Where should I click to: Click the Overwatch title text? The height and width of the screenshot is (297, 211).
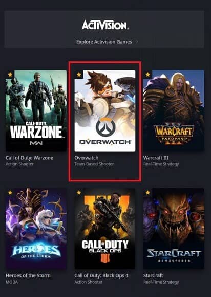[87, 158]
